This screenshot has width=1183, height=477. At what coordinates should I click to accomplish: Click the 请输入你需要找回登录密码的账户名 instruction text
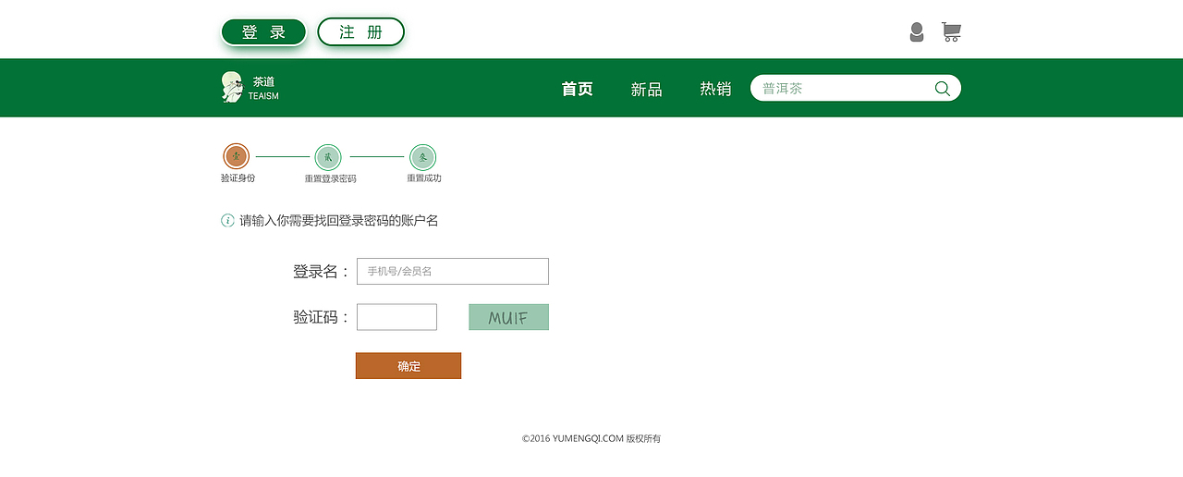[338, 221]
